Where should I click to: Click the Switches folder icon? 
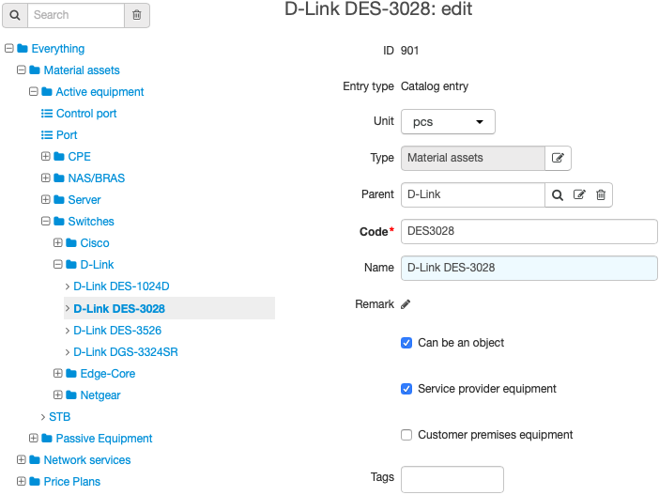point(59,222)
